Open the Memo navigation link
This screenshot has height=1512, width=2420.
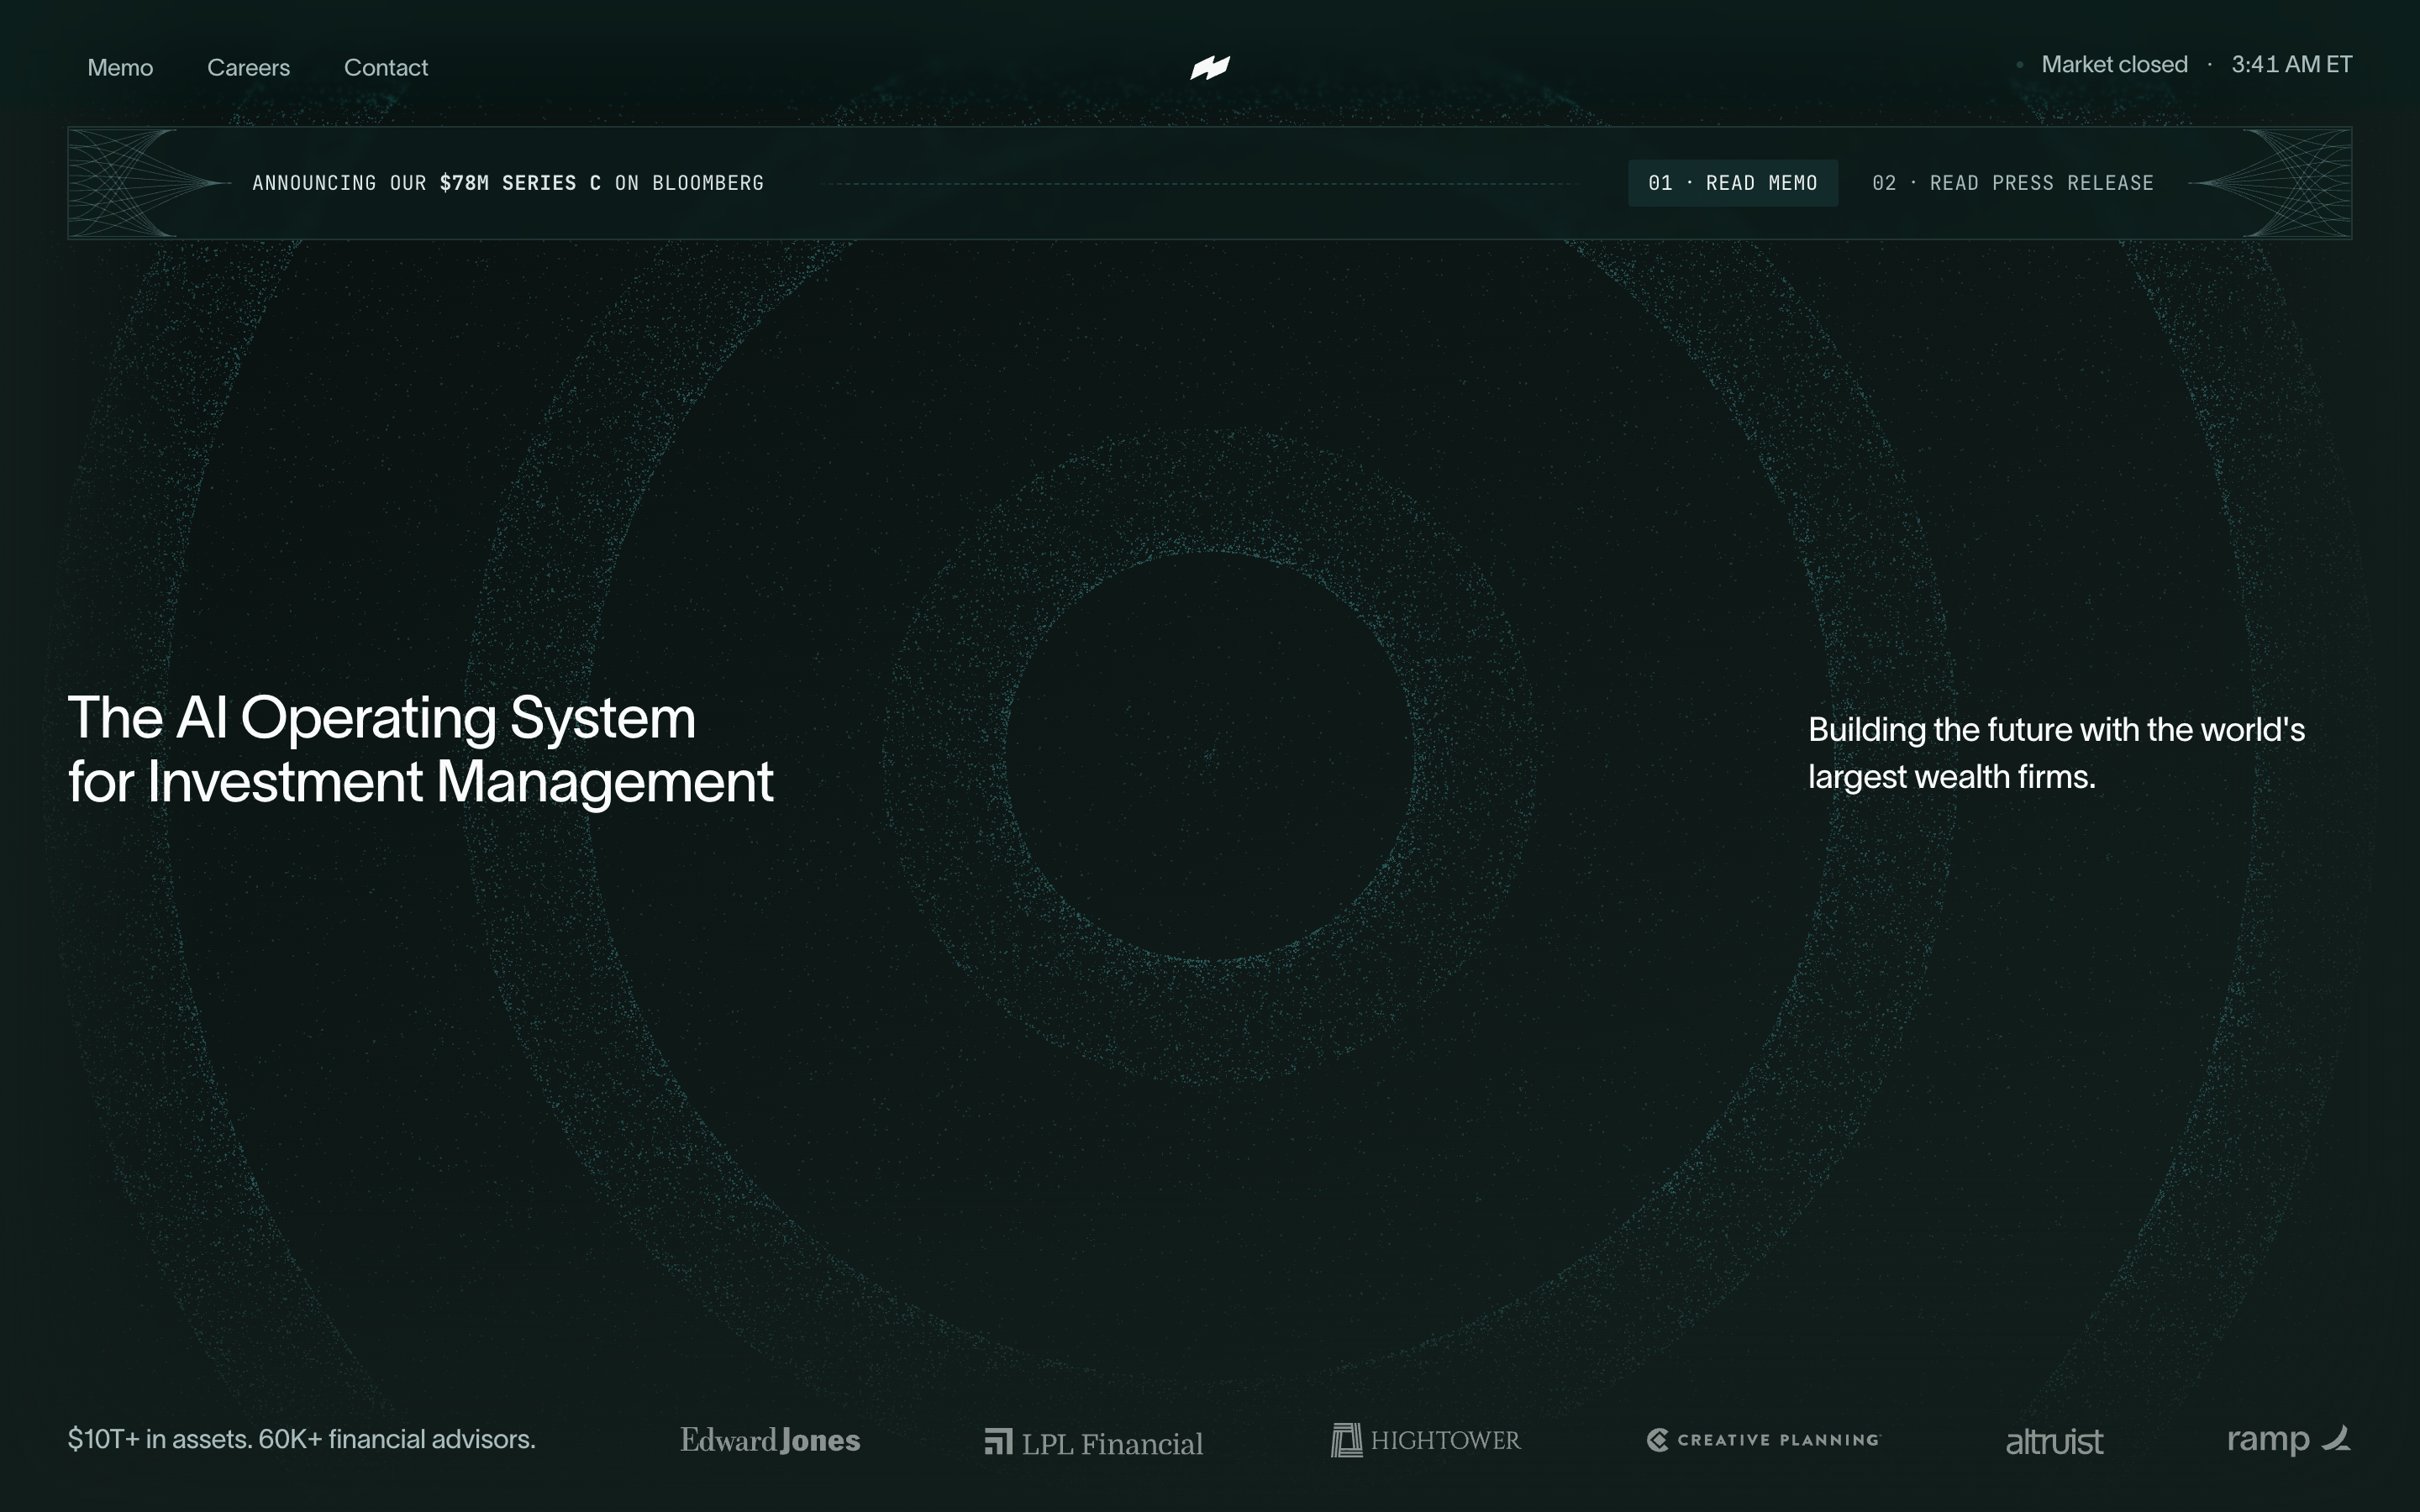tap(120, 67)
